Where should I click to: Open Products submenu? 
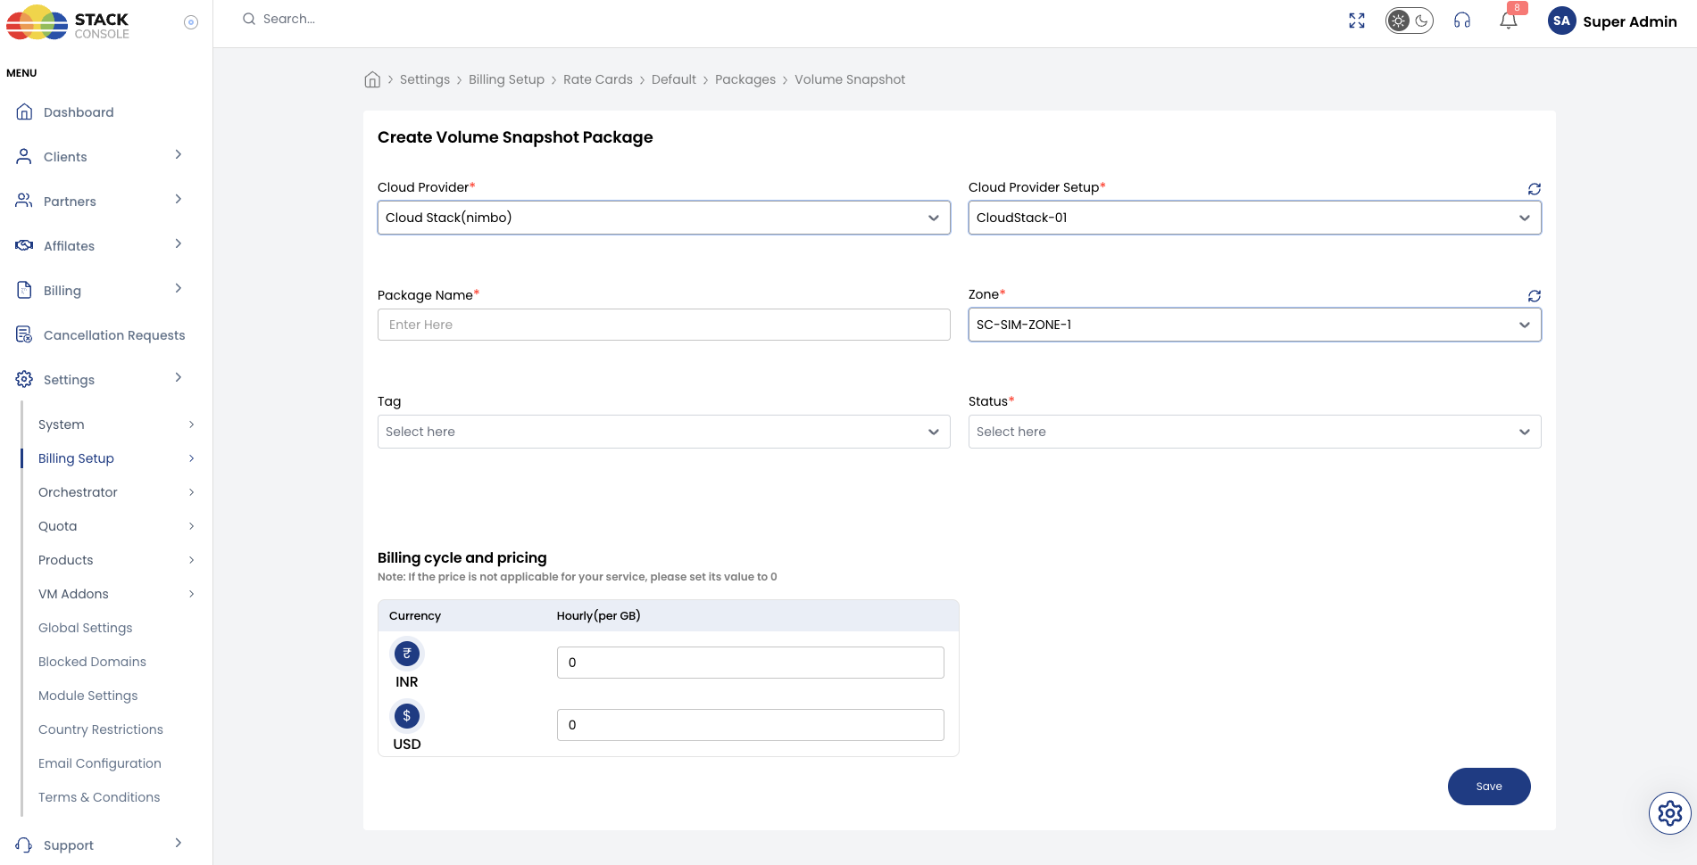(x=65, y=560)
